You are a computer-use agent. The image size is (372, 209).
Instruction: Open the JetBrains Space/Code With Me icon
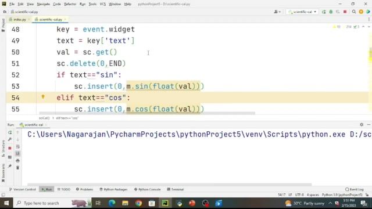point(368,12)
